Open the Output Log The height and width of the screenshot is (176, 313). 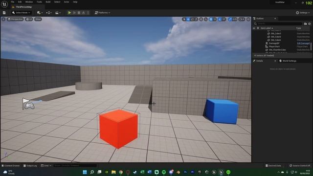coord(30,166)
